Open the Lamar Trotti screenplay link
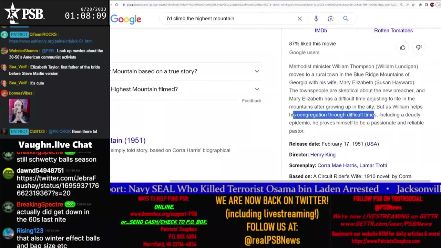The image size is (441, 248). pyautogui.click(x=373, y=165)
